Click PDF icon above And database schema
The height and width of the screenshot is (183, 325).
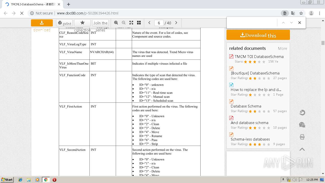[231, 118]
